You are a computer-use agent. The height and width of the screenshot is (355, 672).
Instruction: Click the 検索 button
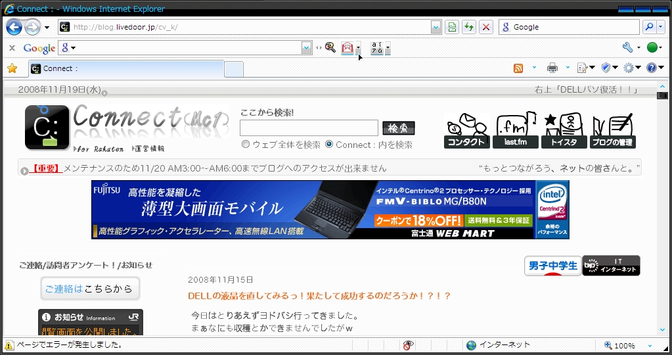tap(399, 128)
